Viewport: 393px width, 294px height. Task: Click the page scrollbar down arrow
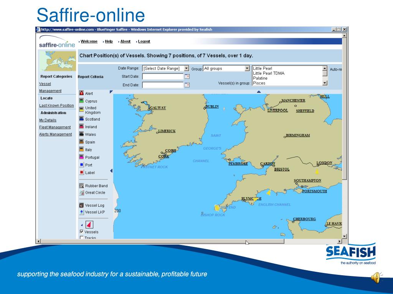[344, 236]
